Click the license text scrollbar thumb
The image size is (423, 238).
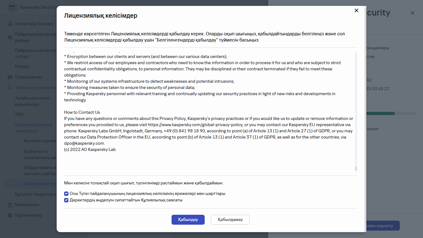click(356, 169)
